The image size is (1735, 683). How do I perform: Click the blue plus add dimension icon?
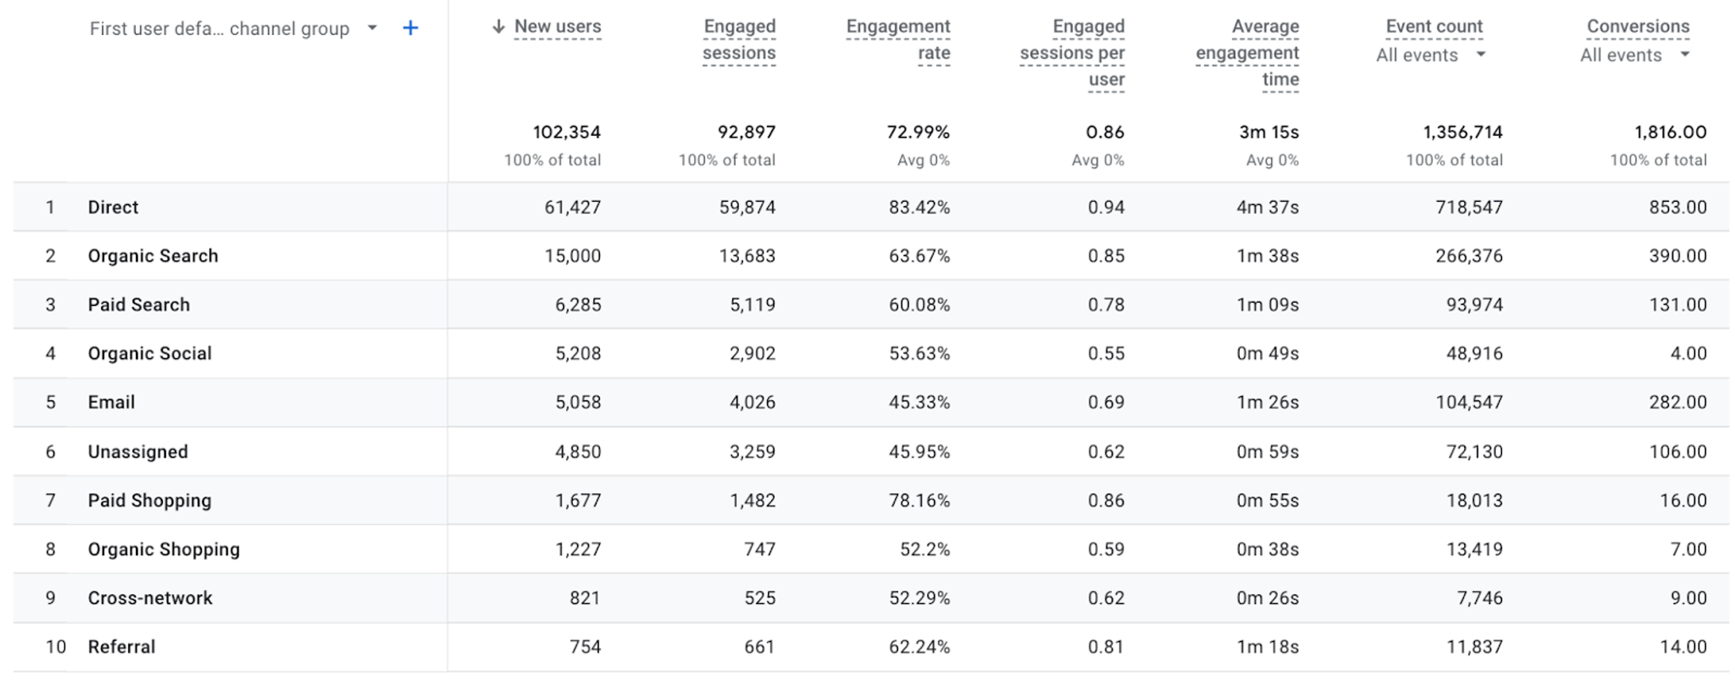(x=410, y=28)
